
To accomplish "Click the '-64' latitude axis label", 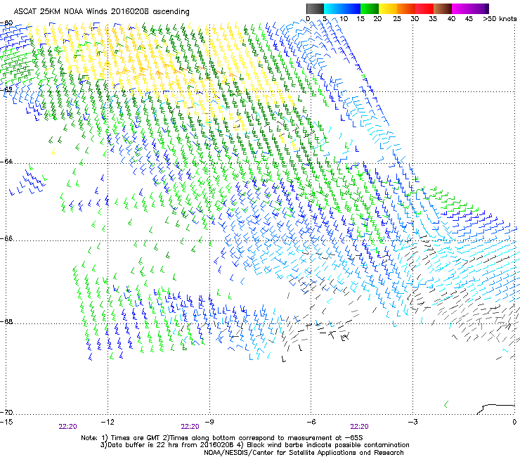I will (x=6, y=161).
